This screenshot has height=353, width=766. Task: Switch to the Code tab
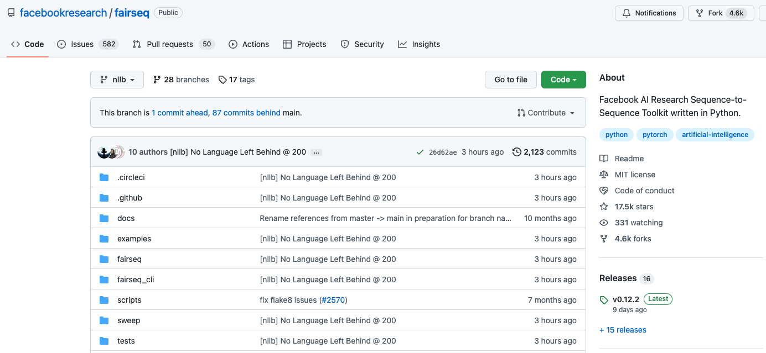28,44
